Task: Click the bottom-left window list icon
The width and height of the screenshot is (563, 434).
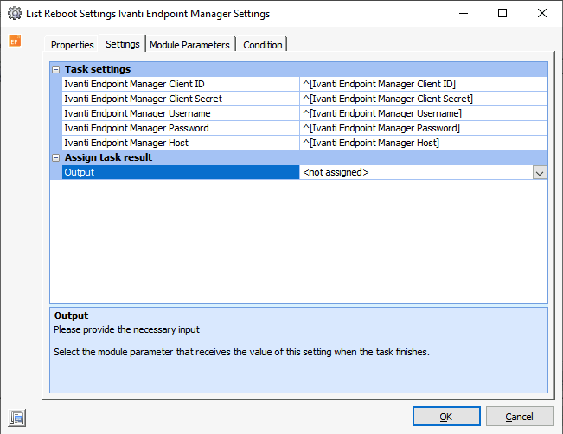Action: coord(17,418)
